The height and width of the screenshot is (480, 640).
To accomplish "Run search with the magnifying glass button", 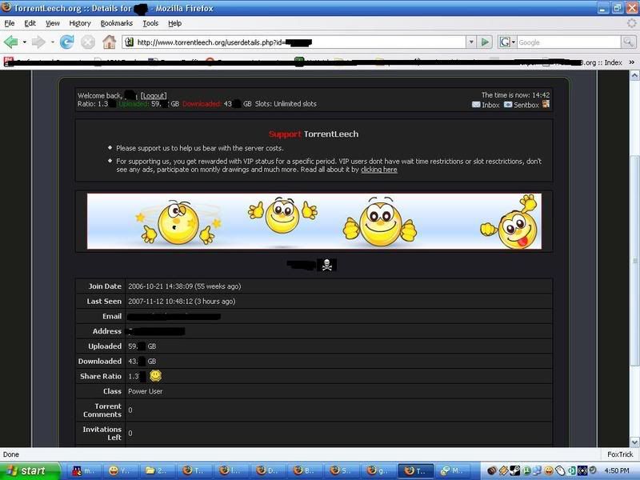I will [628, 42].
